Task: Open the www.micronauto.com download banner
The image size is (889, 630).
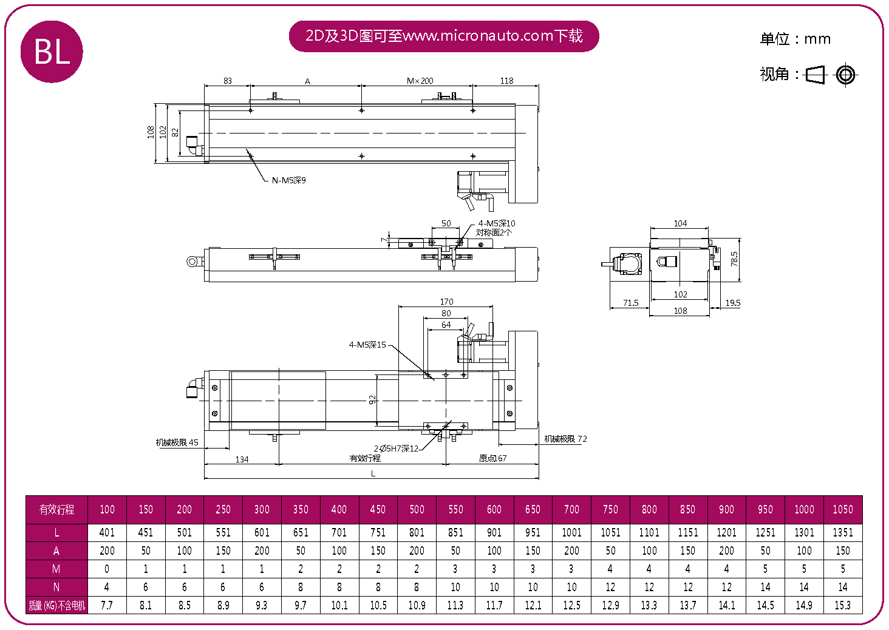Action: 444,36
